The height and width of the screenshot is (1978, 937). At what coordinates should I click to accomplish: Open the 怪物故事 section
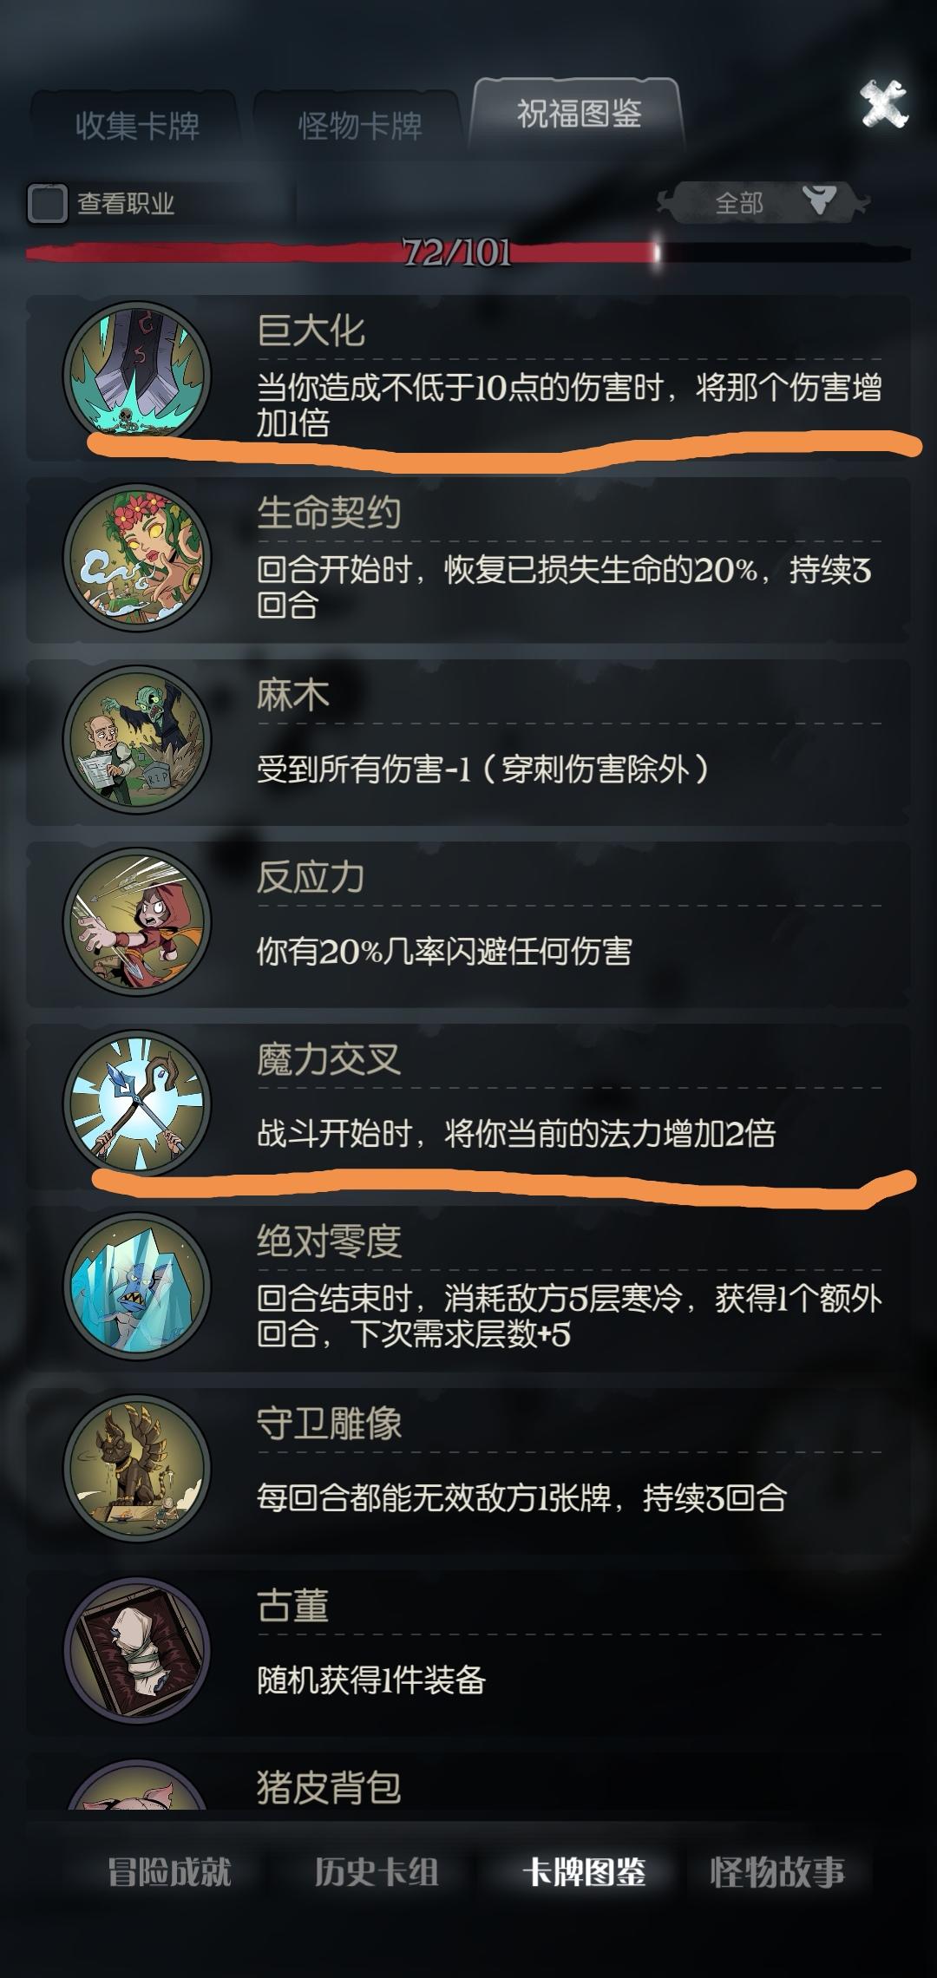(777, 1872)
